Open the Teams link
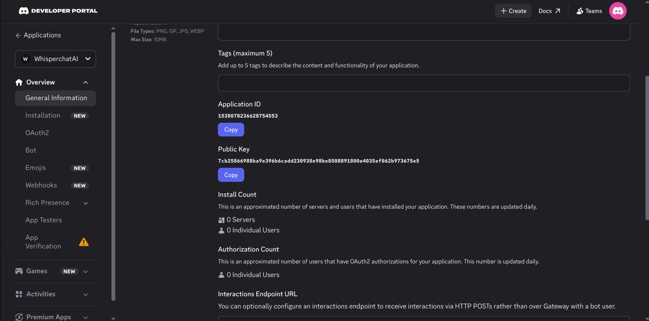The width and height of the screenshot is (649, 321). [589, 11]
